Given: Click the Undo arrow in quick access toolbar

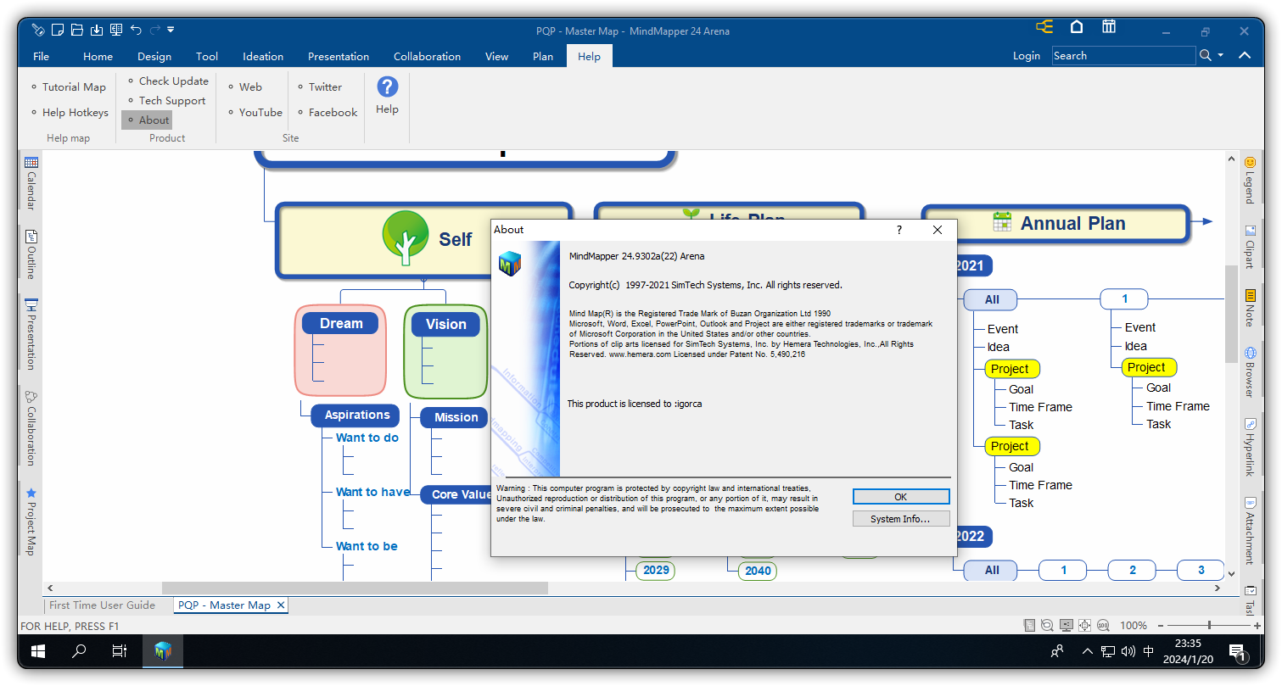Looking at the screenshot, I should (x=136, y=30).
